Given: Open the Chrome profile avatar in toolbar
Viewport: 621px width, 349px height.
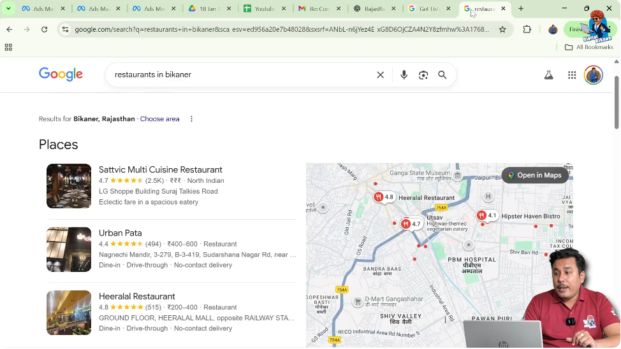Looking at the screenshot, I should (x=553, y=29).
